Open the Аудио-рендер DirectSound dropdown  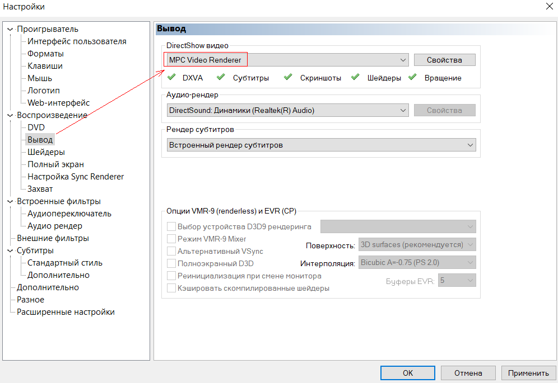287,110
